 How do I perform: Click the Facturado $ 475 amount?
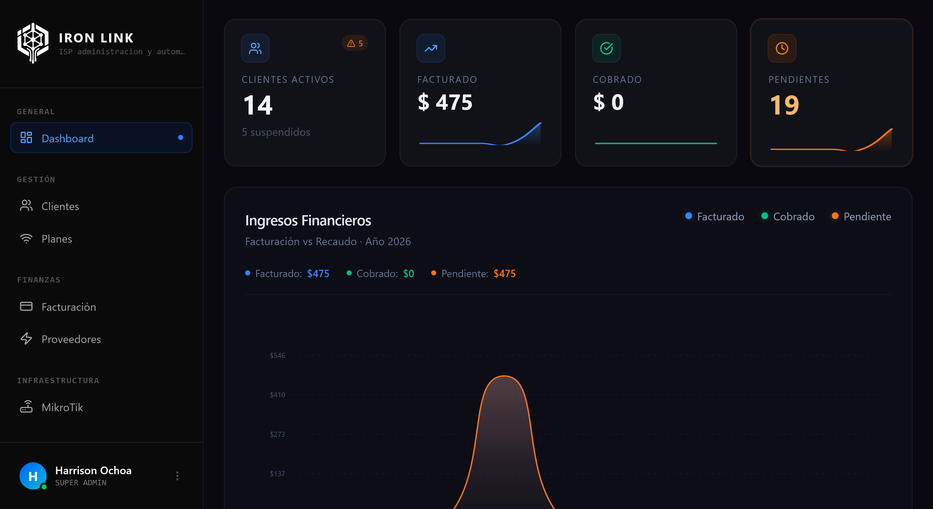[445, 102]
